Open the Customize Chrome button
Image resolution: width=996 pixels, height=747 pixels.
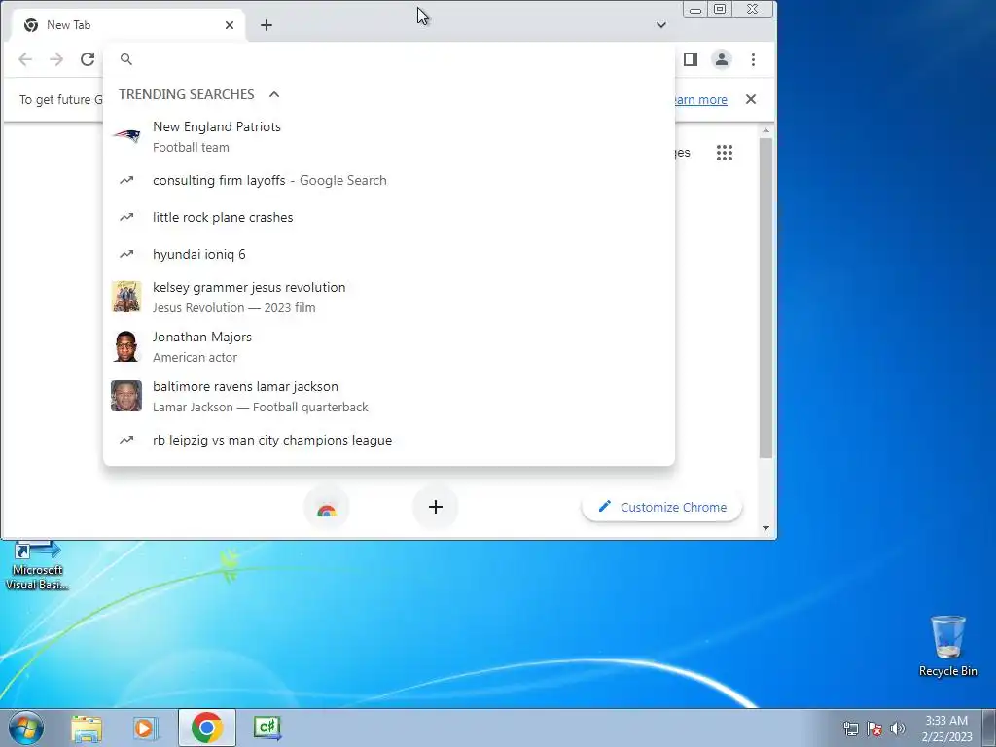pyautogui.click(x=661, y=507)
